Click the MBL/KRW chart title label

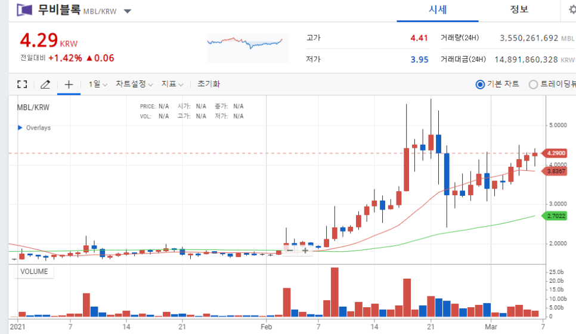click(33, 107)
